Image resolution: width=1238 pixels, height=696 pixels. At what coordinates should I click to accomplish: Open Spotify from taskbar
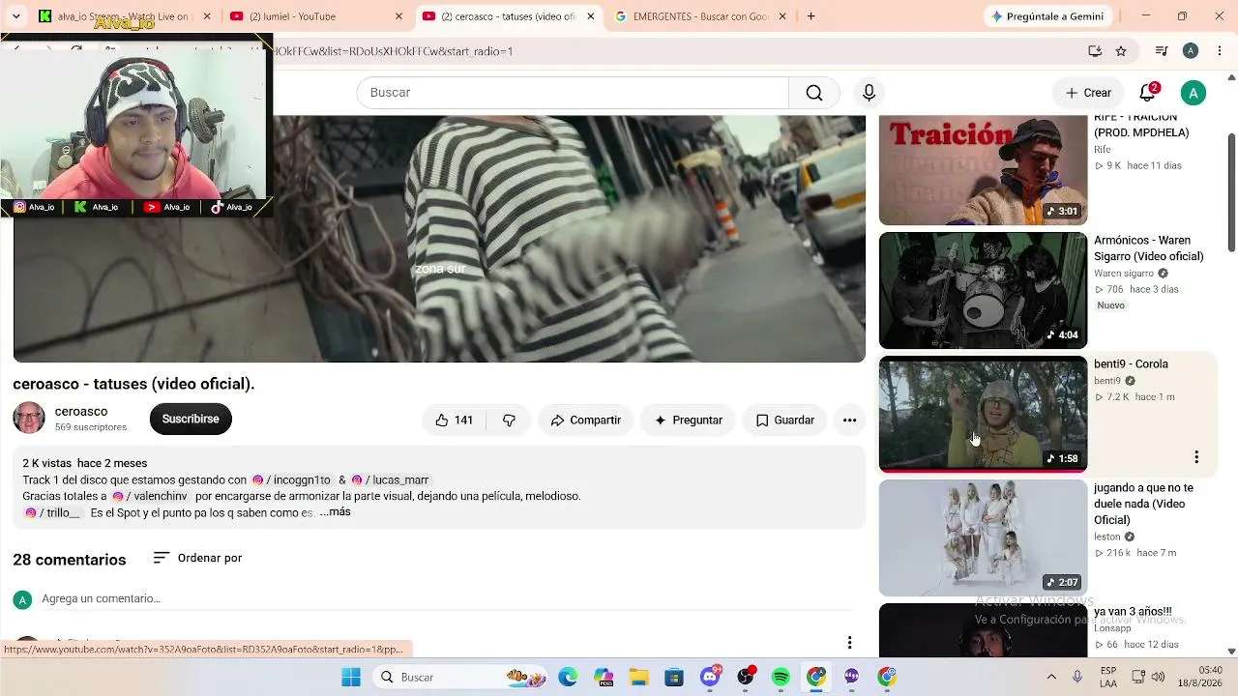(781, 677)
